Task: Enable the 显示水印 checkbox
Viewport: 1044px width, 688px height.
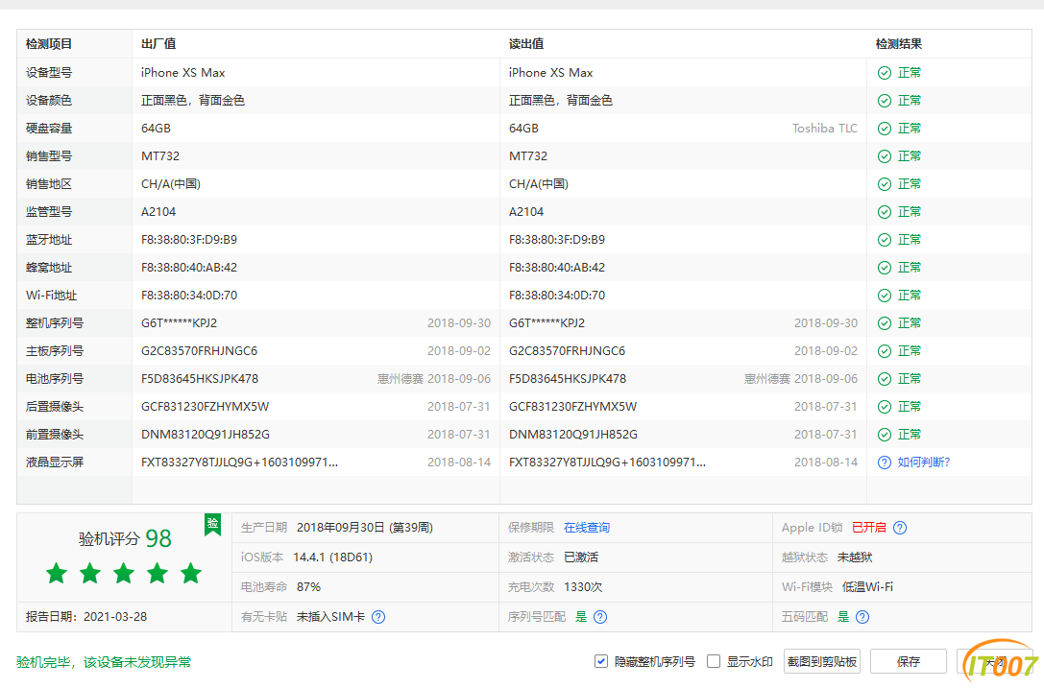Action: 714,661
